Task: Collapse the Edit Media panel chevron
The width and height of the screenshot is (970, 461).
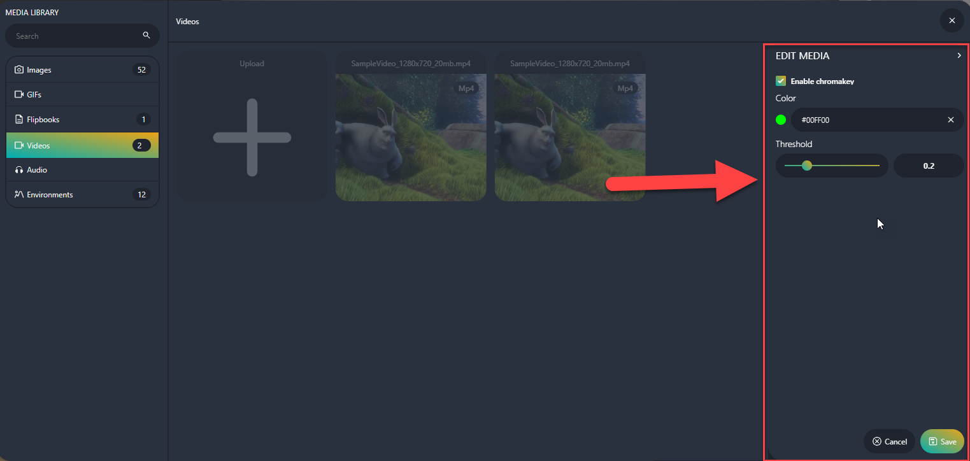Action: click(x=959, y=56)
